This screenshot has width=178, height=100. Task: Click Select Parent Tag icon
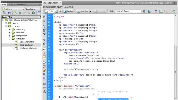point(44,40)
